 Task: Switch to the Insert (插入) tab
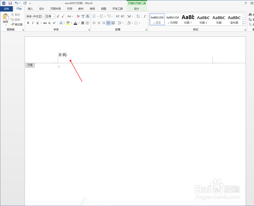coord(30,9)
